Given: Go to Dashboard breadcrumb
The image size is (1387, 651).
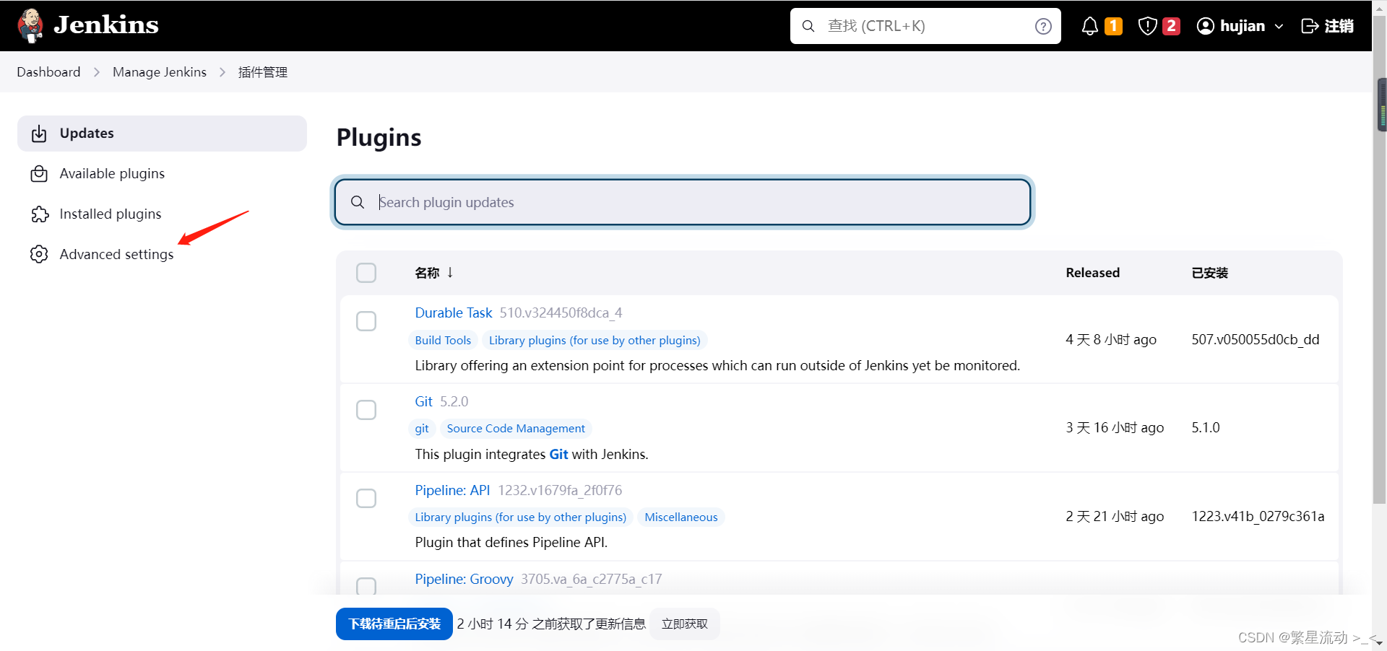Looking at the screenshot, I should coord(48,72).
